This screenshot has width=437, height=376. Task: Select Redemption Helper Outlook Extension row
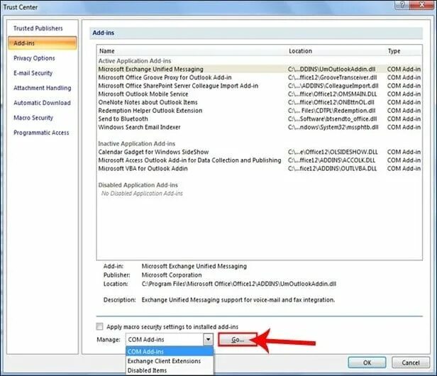click(x=259, y=111)
